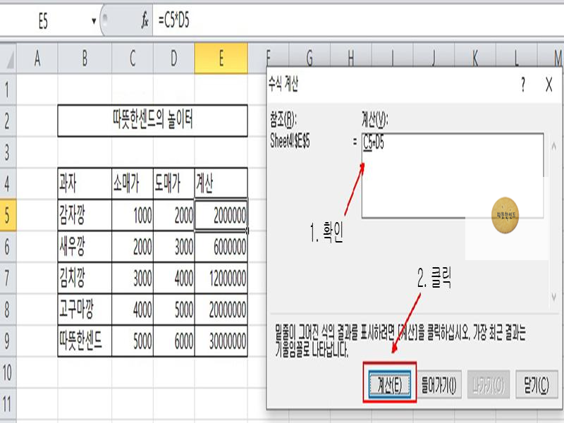The image size is (564, 423).
Task: Click cell E9 with value 30000000
Action: click(x=221, y=341)
